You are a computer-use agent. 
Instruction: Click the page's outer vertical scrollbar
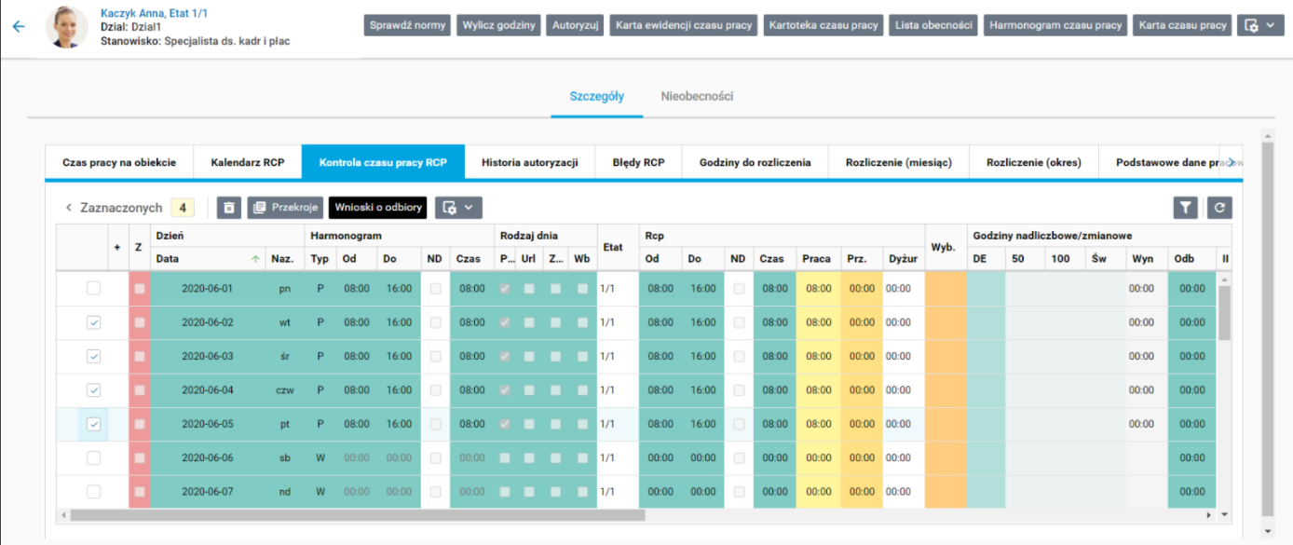pyautogui.click(x=1267, y=328)
